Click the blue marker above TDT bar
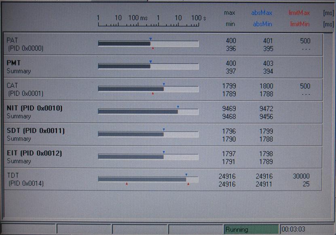336x235 pixels. [x=186, y=175]
